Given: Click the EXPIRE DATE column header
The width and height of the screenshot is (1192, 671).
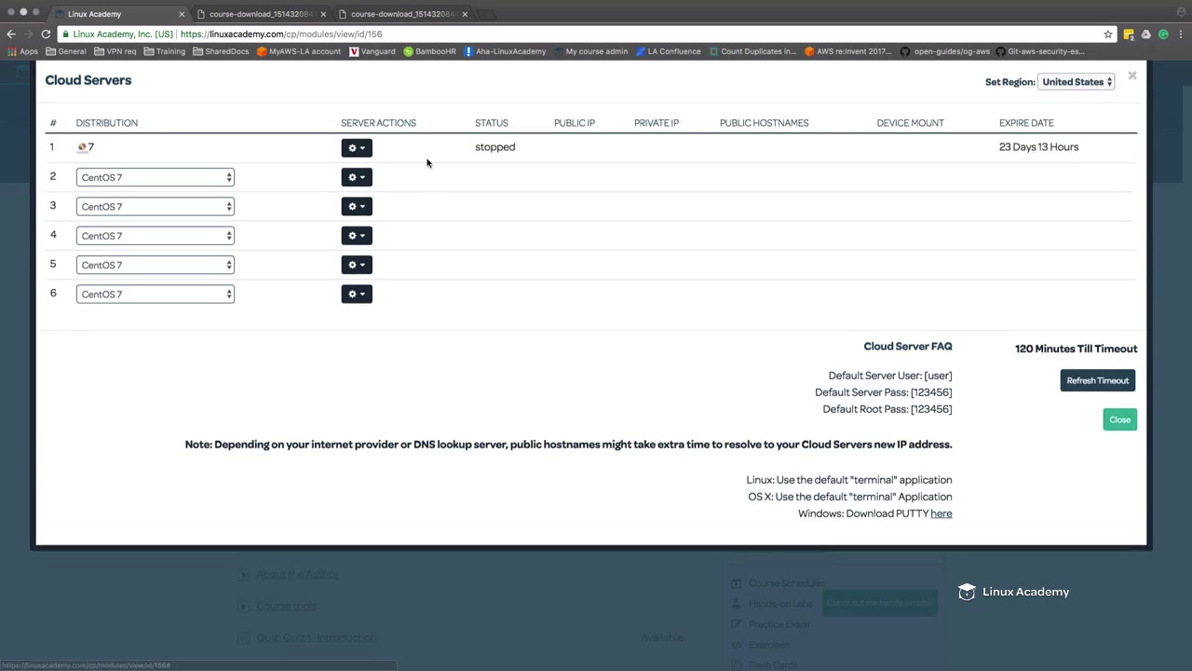Looking at the screenshot, I should pos(1026,123).
